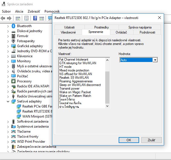Confirm with the OK button
The height and width of the screenshot is (160, 171).
129,140
